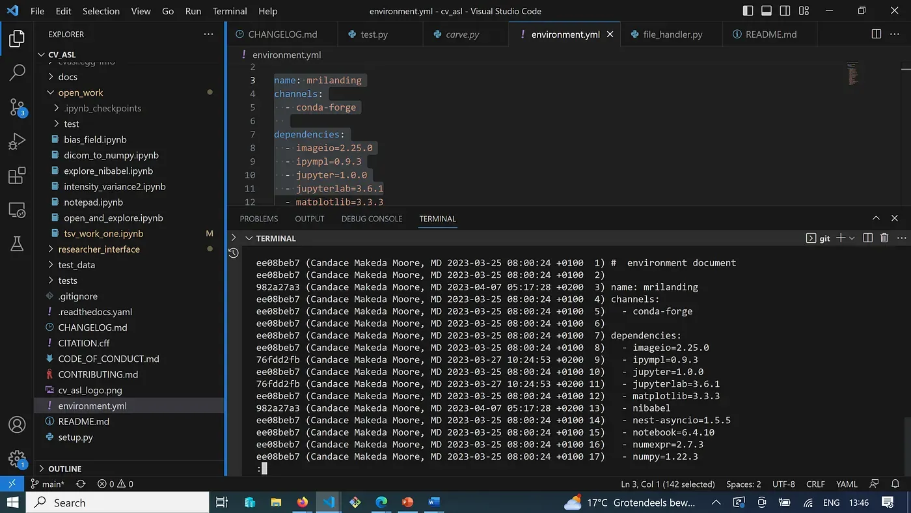Open the Extensions view
Image resolution: width=911 pixels, height=513 pixels.
coord(17,176)
